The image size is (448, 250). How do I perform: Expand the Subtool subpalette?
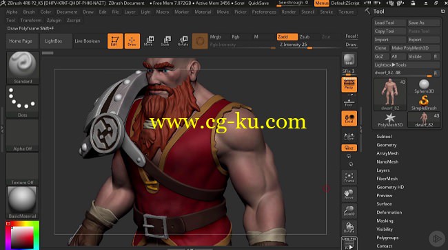point(384,137)
